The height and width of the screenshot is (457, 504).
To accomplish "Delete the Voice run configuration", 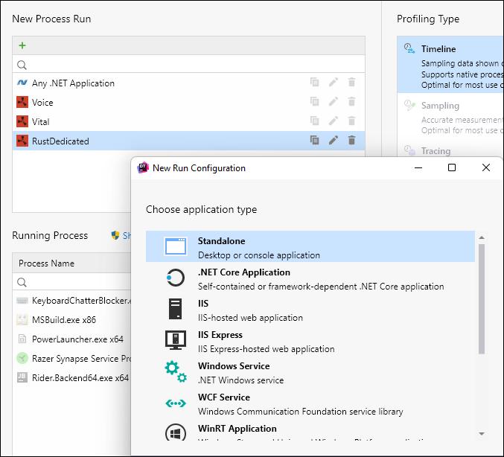I will (x=351, y=102).
